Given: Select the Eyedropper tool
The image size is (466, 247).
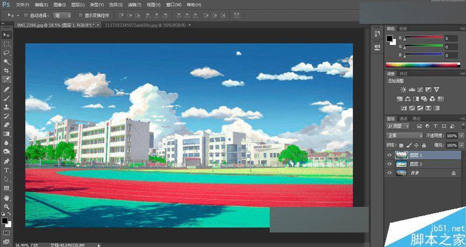Looking at the screenshot, I should click(x=6, y=80).
